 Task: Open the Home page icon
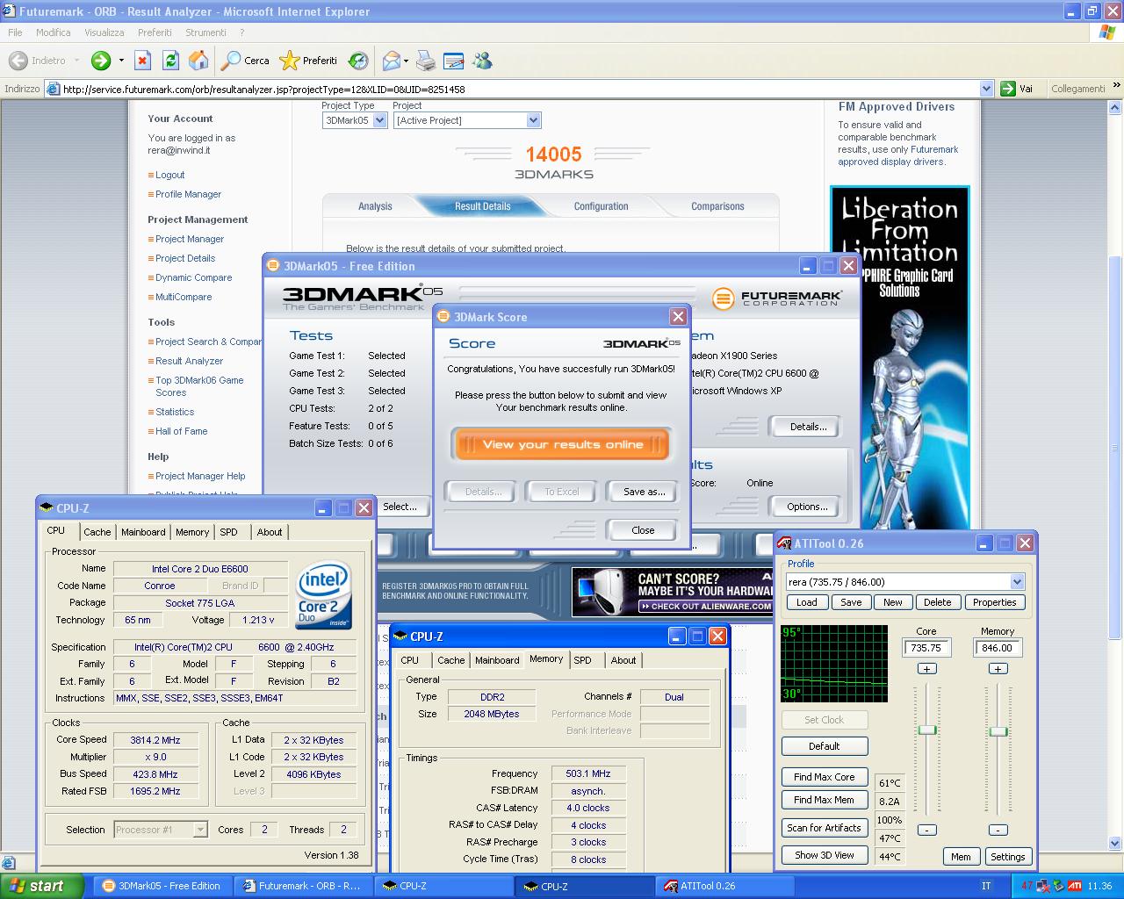[x=198, y=61]
